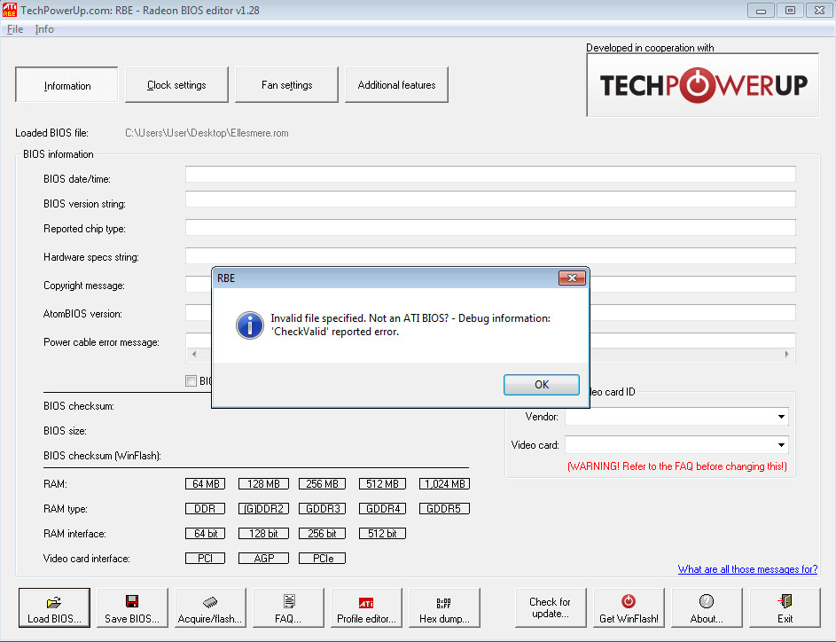Viewport: 836px width, 642px height.
Task: Open Acquire/flash chip icon button
Action: click(x=210, y=608)
